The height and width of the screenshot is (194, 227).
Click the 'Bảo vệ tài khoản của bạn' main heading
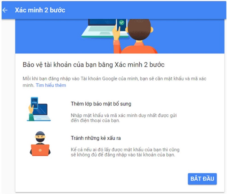point(94,65)
